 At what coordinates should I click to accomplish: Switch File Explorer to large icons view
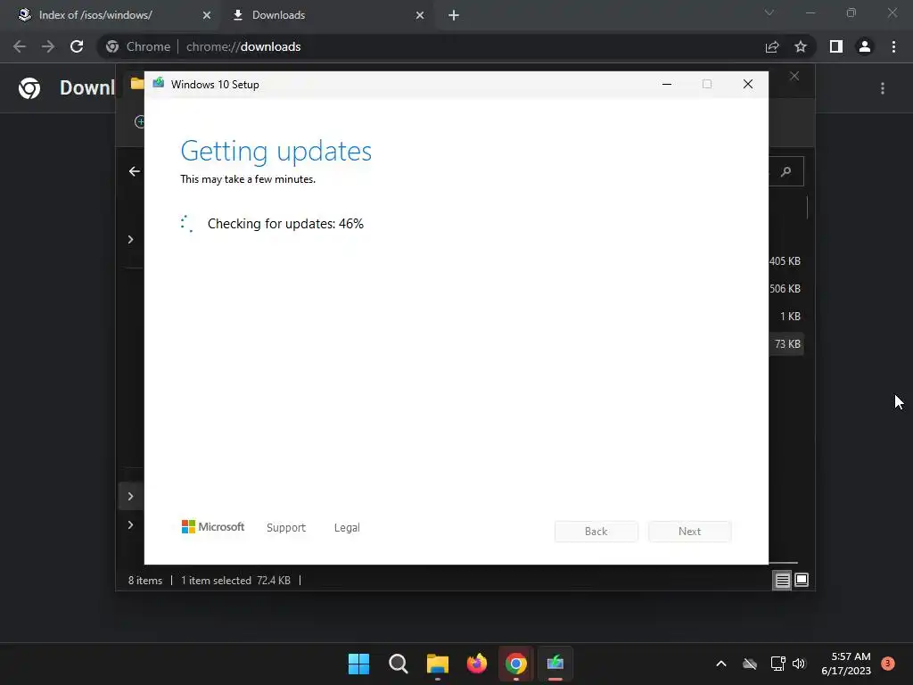tap(802, 580)
